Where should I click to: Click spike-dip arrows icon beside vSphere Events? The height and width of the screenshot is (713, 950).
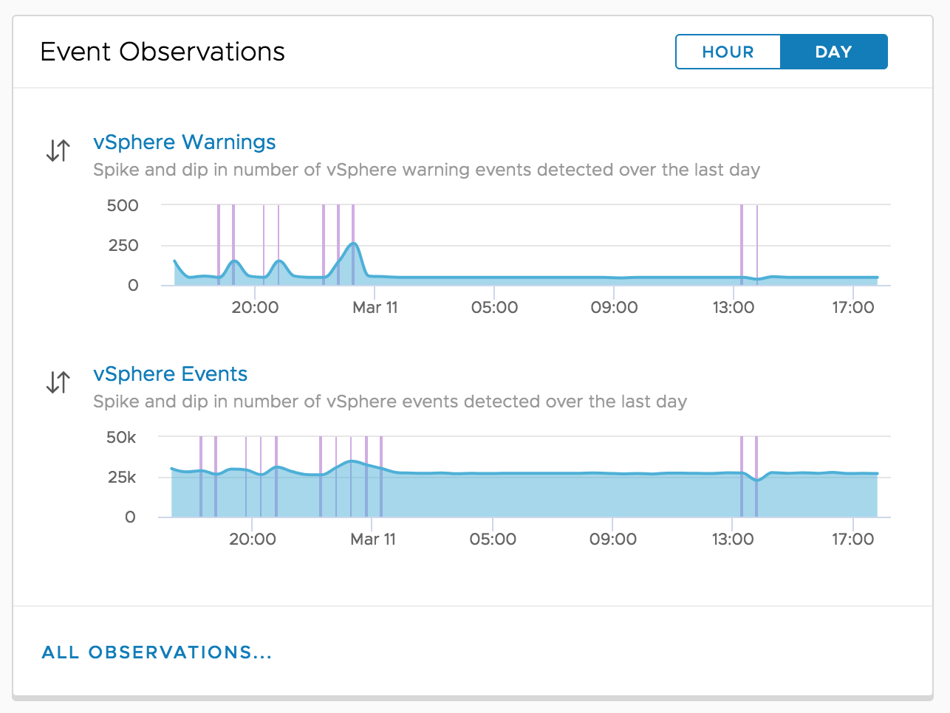(58, 382)
